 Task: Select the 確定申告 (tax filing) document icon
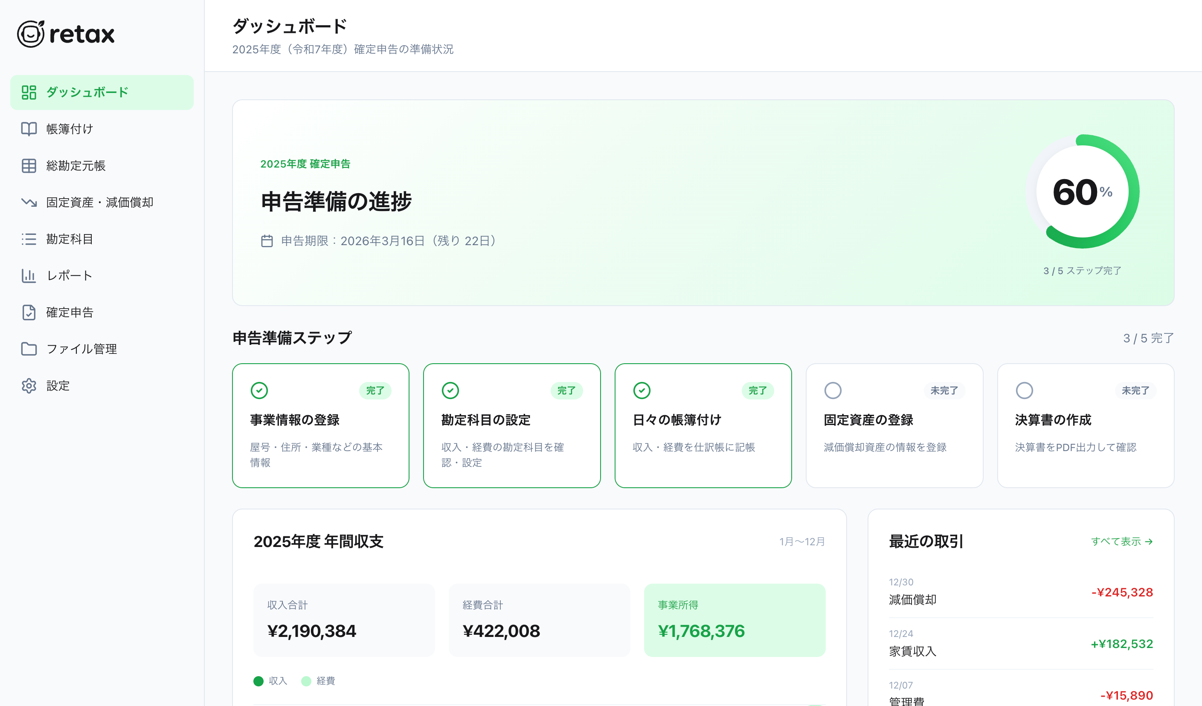pyautogui.click(x=29, y=312)
